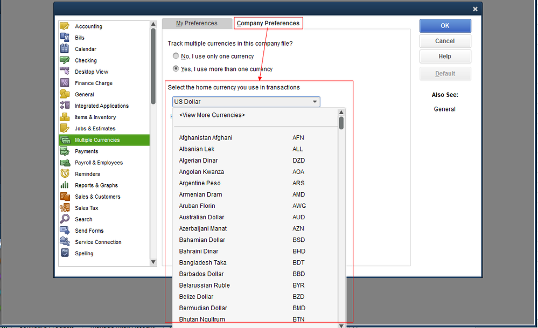Click the category list scroll down arrow
Image resolution: width=538 pixels, height=328 pixels.
(x=153, y=262)
